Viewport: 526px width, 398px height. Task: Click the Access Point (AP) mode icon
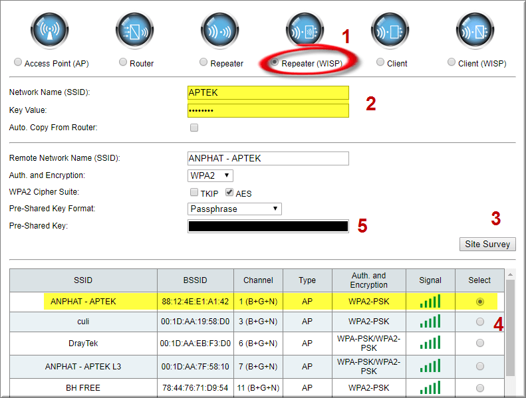point(49,31)
